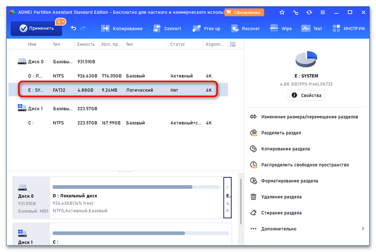Screen dimensions: 376x252
Task: Click the eraser wipe partition icon
Action: [253, 213]
